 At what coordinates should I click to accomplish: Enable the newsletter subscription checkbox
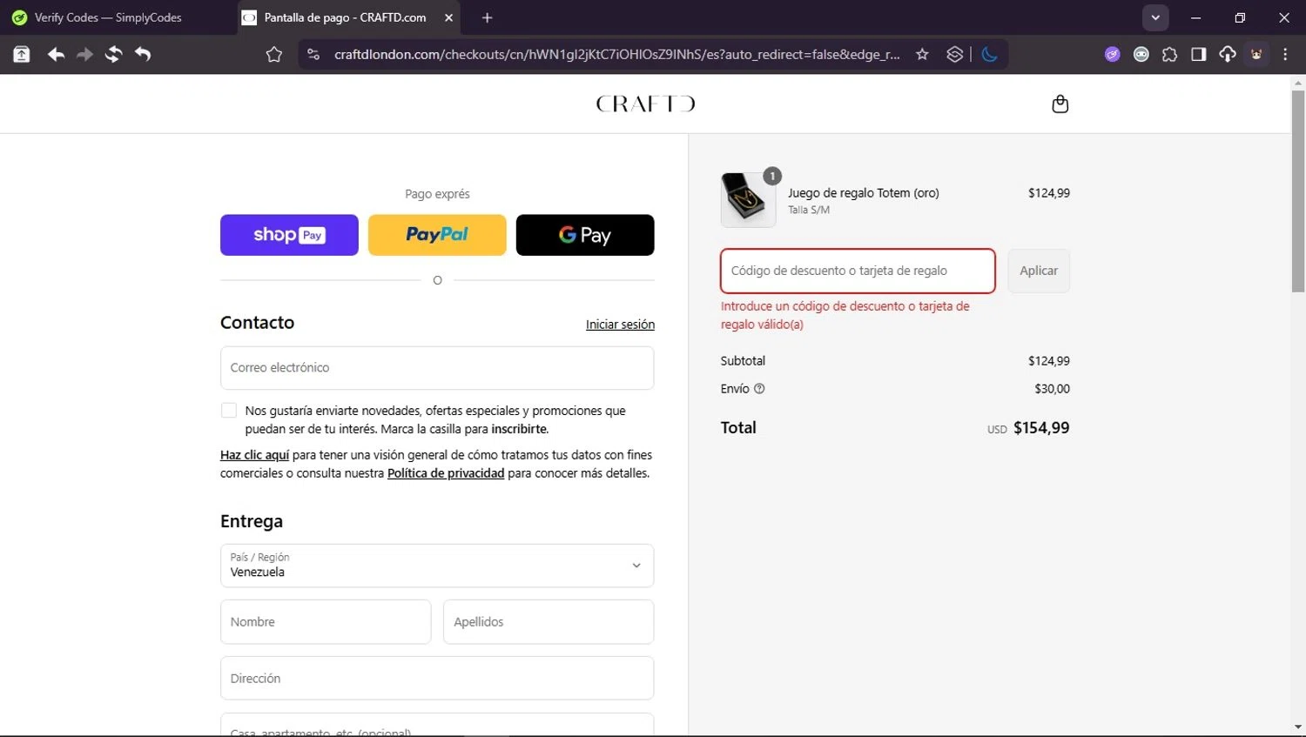click(229, 411)
